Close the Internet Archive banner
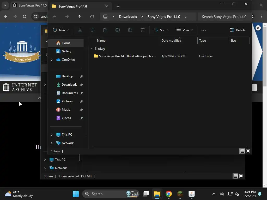Image resolution: width=267 pixels, height=200 pixels. pyautogui.click(x=258, y=28)
